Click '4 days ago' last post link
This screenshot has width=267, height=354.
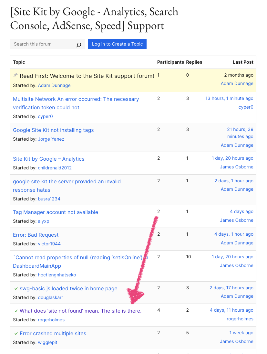(x=241, y=212)
